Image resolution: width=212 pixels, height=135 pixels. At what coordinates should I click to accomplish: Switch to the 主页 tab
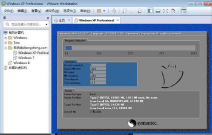pos(60,21)
